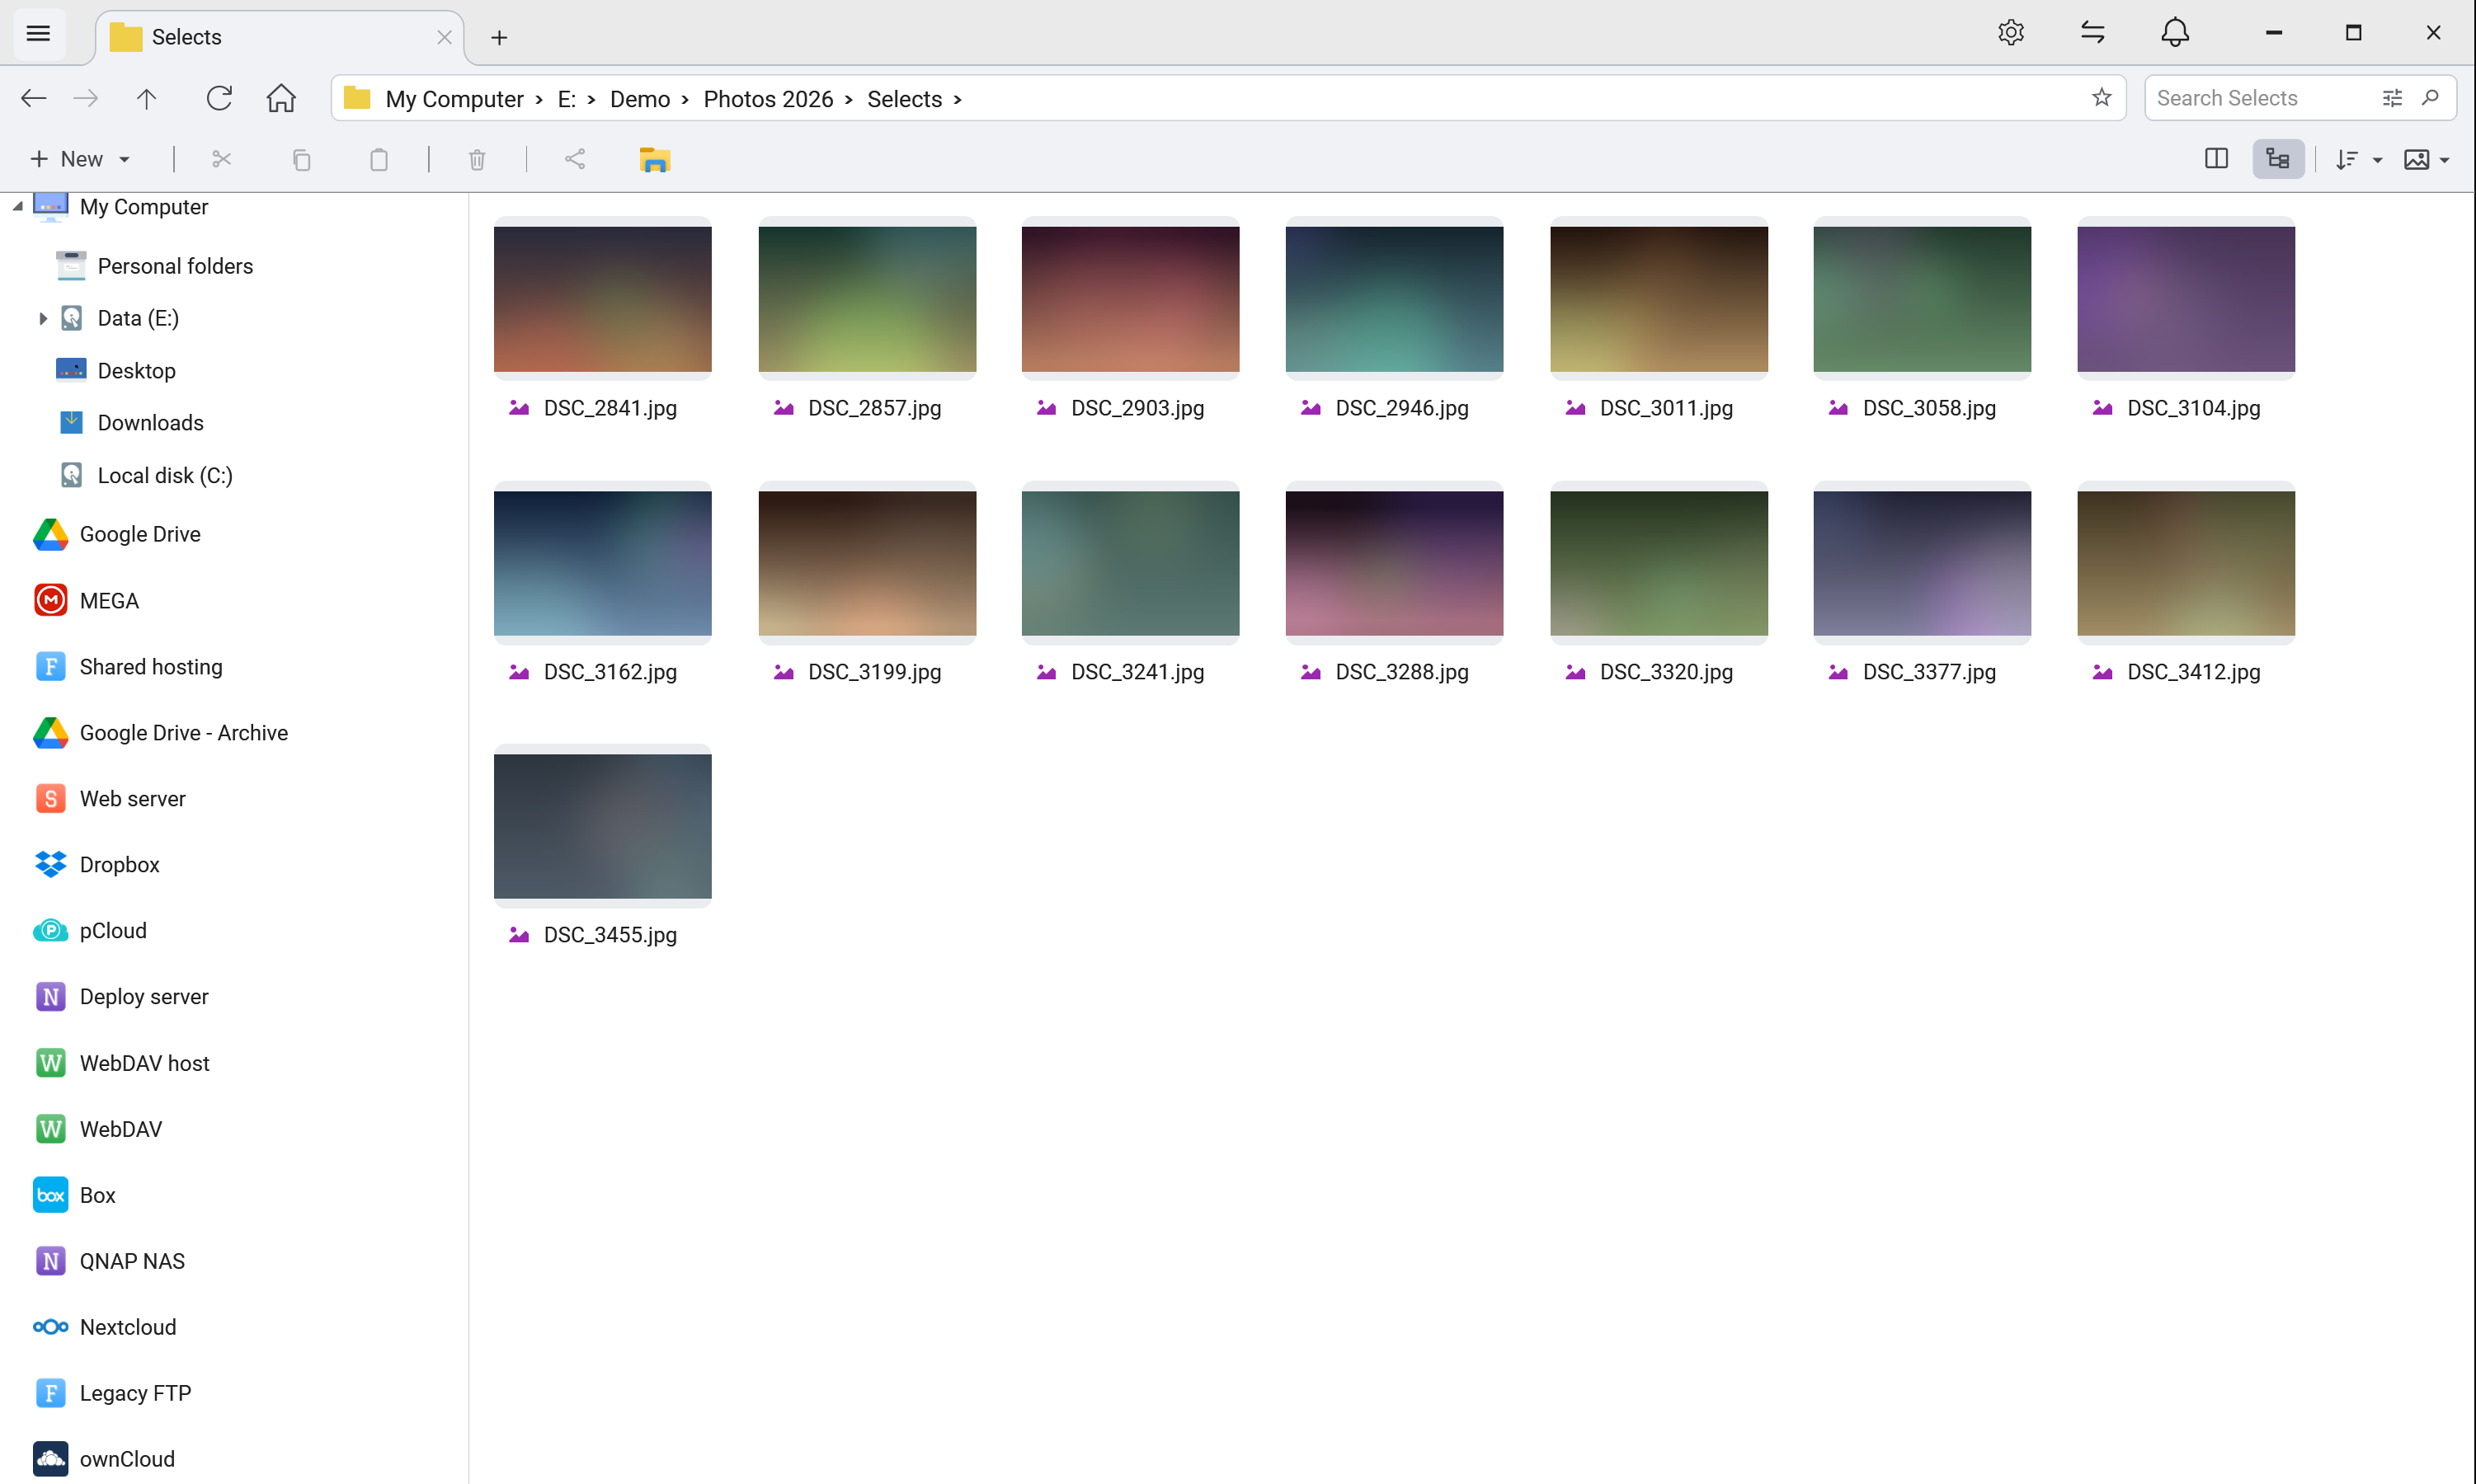This screenshot has height=1484, width=2476.
Task: Open Deploy server connection
Action: tap(144, 996)
